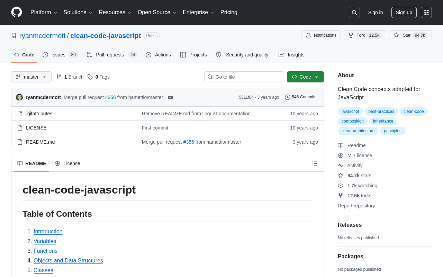Turn on repository Notifications

coord(321,35)
